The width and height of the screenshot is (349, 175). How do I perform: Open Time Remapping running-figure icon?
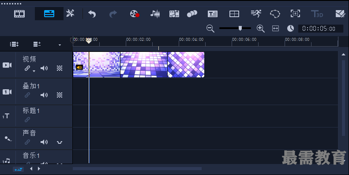[x=256, y=14]
